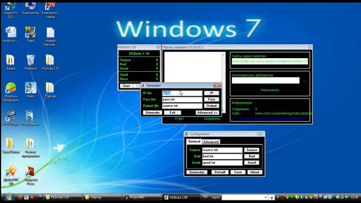Click the RU language indicator
361x203 pixels.
point(205,197)
